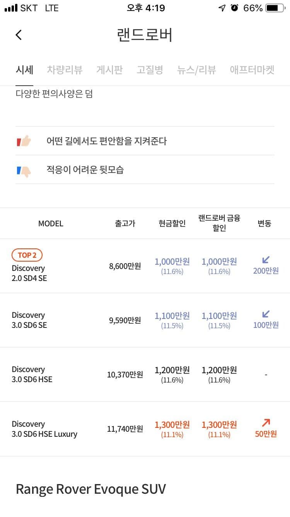Select the 고질병 tab
Screen dimensions: 290x517
point(150,70)
